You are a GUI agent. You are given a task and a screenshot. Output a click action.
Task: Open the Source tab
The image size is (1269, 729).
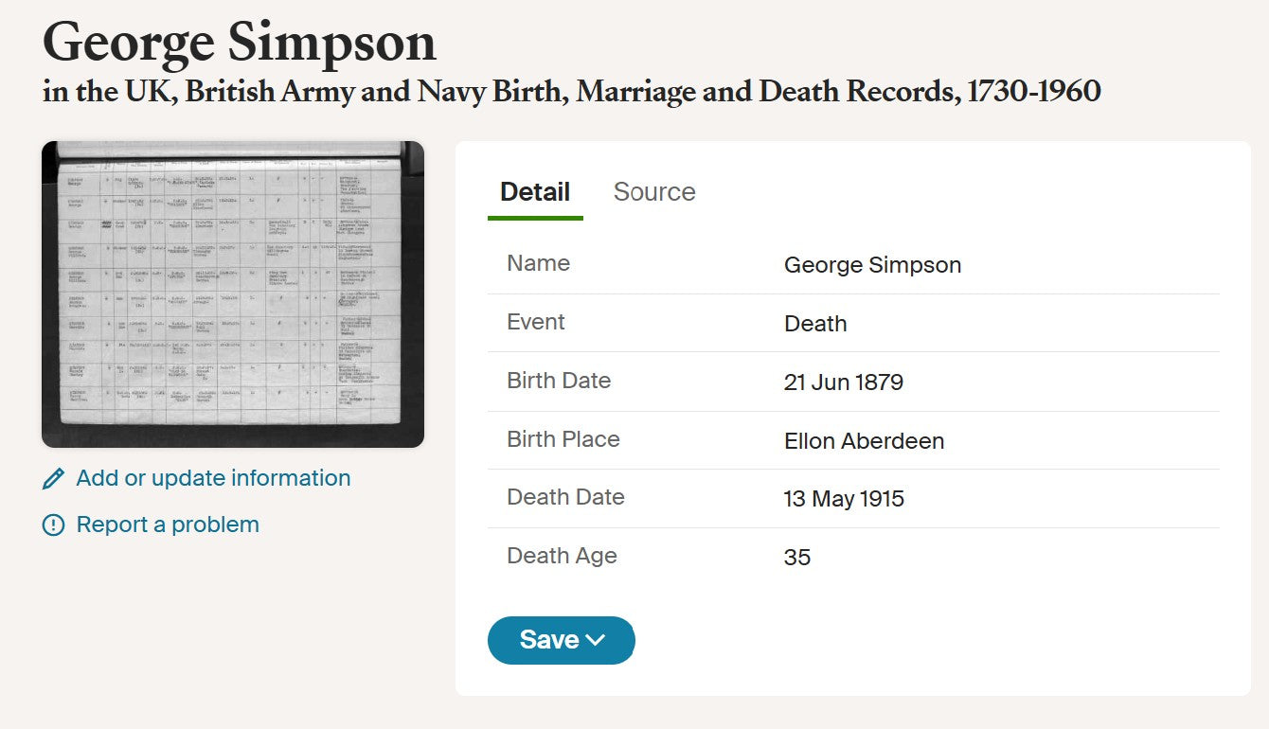point(654,192)
